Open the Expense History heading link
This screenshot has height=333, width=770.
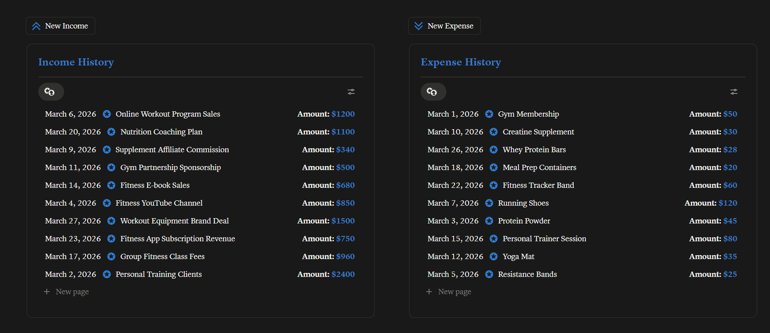(461, 62)
